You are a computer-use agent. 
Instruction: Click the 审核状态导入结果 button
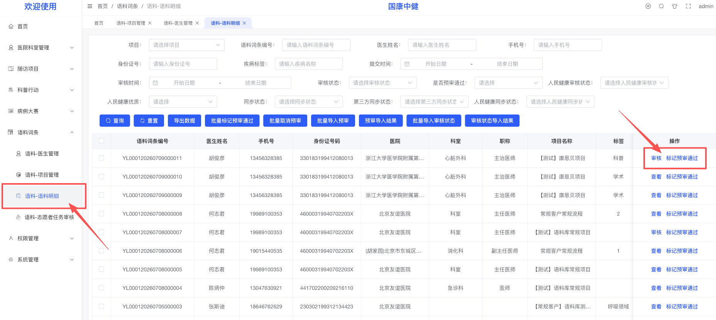point(492,121)
